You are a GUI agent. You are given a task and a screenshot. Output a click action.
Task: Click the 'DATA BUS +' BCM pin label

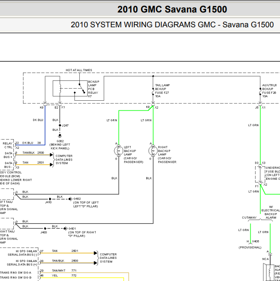[8, 155]
